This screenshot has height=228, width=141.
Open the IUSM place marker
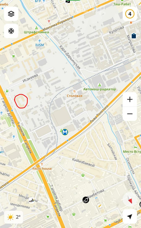(39, 41)
